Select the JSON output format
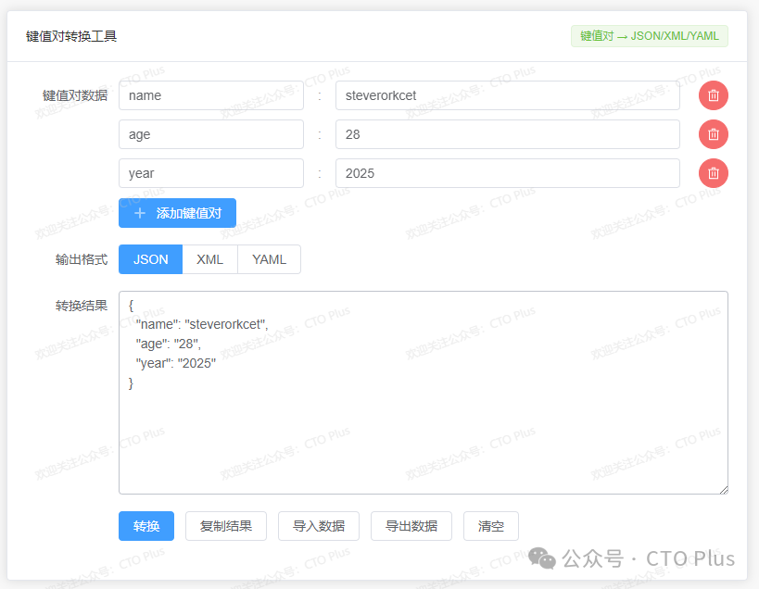 point(149,259)
